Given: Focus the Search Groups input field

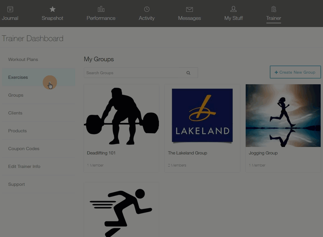Looking at the screenshot, I should [x=131, y=73].
